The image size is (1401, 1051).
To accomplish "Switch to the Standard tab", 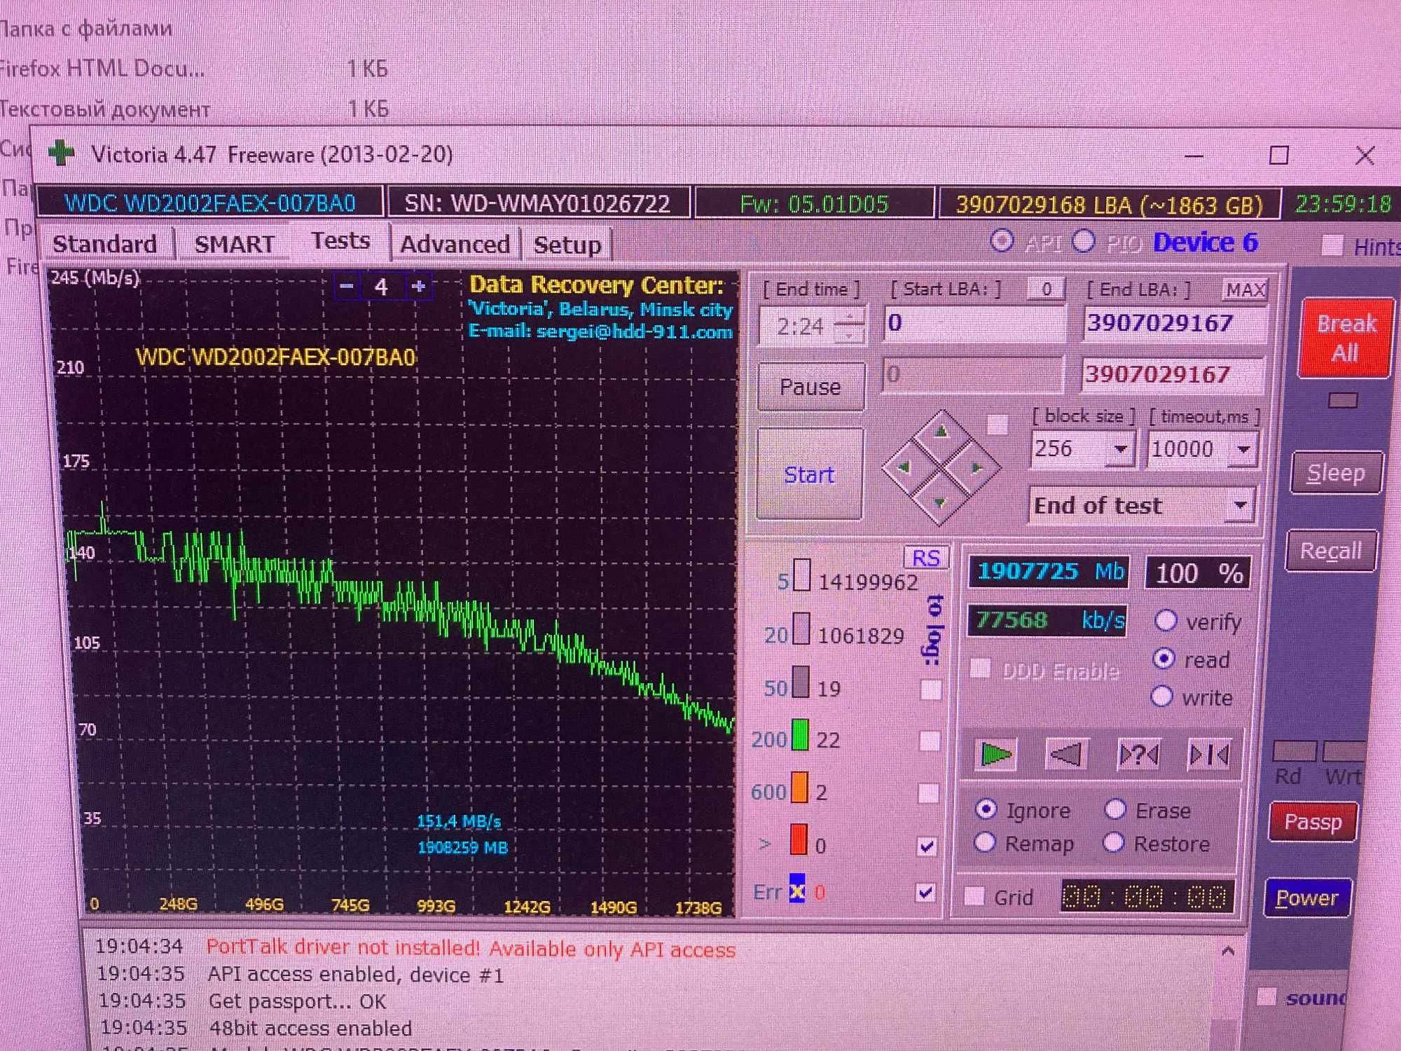I will tap(104, 244).
